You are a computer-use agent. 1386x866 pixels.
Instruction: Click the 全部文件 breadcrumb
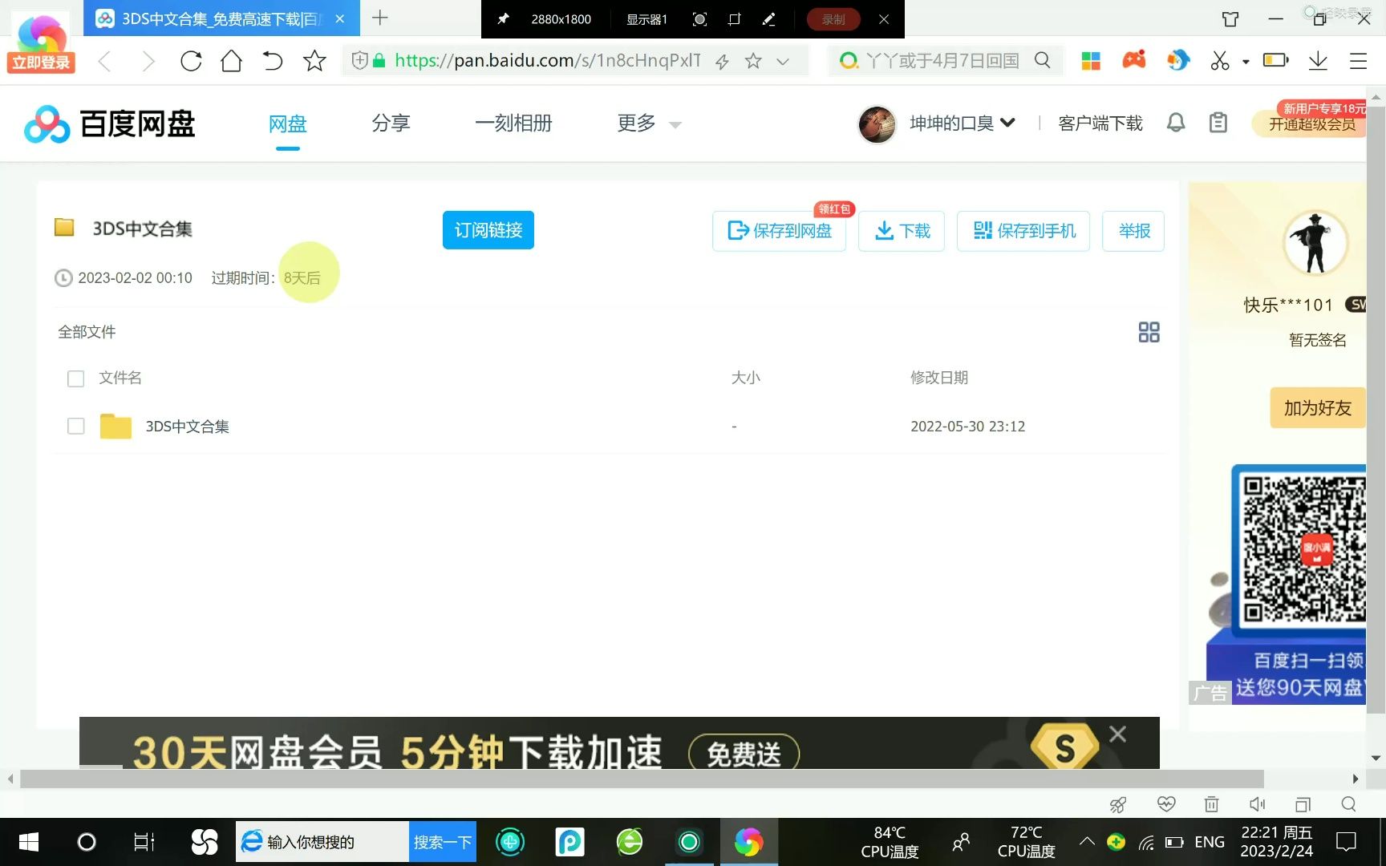pyautogui.click(x=87, y=332)
